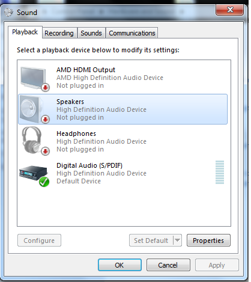Click the Sound window title icon
The height and width of the screenshot is (282, 251).
[8, 13]
